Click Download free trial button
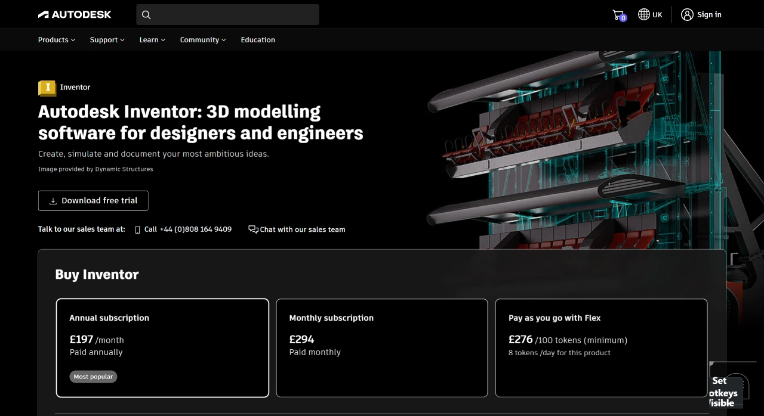This screenshot has width=764, height=416. tap(93, 201)
